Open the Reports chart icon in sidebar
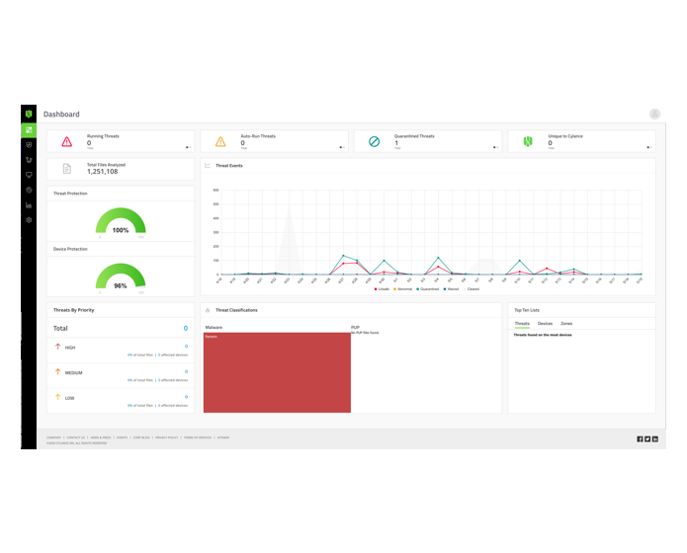Image resolution: width=687 pixels, height=553 pixels. [29, 204]
